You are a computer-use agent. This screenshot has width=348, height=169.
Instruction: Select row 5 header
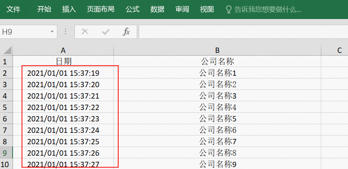[x=6, y=107]
